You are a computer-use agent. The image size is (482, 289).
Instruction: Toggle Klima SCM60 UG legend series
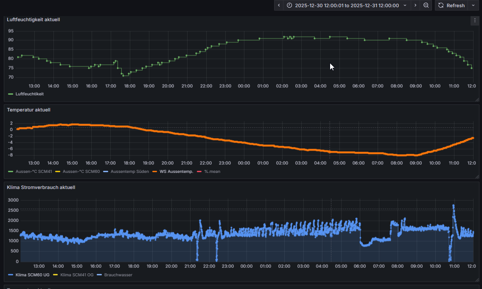[32, 275]
